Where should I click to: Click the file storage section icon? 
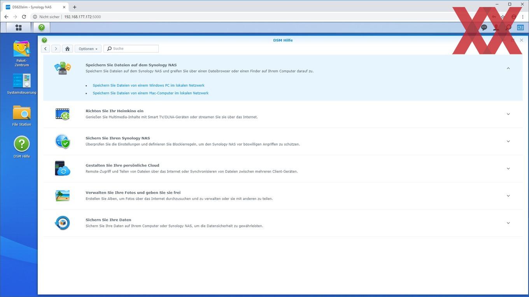62,68
